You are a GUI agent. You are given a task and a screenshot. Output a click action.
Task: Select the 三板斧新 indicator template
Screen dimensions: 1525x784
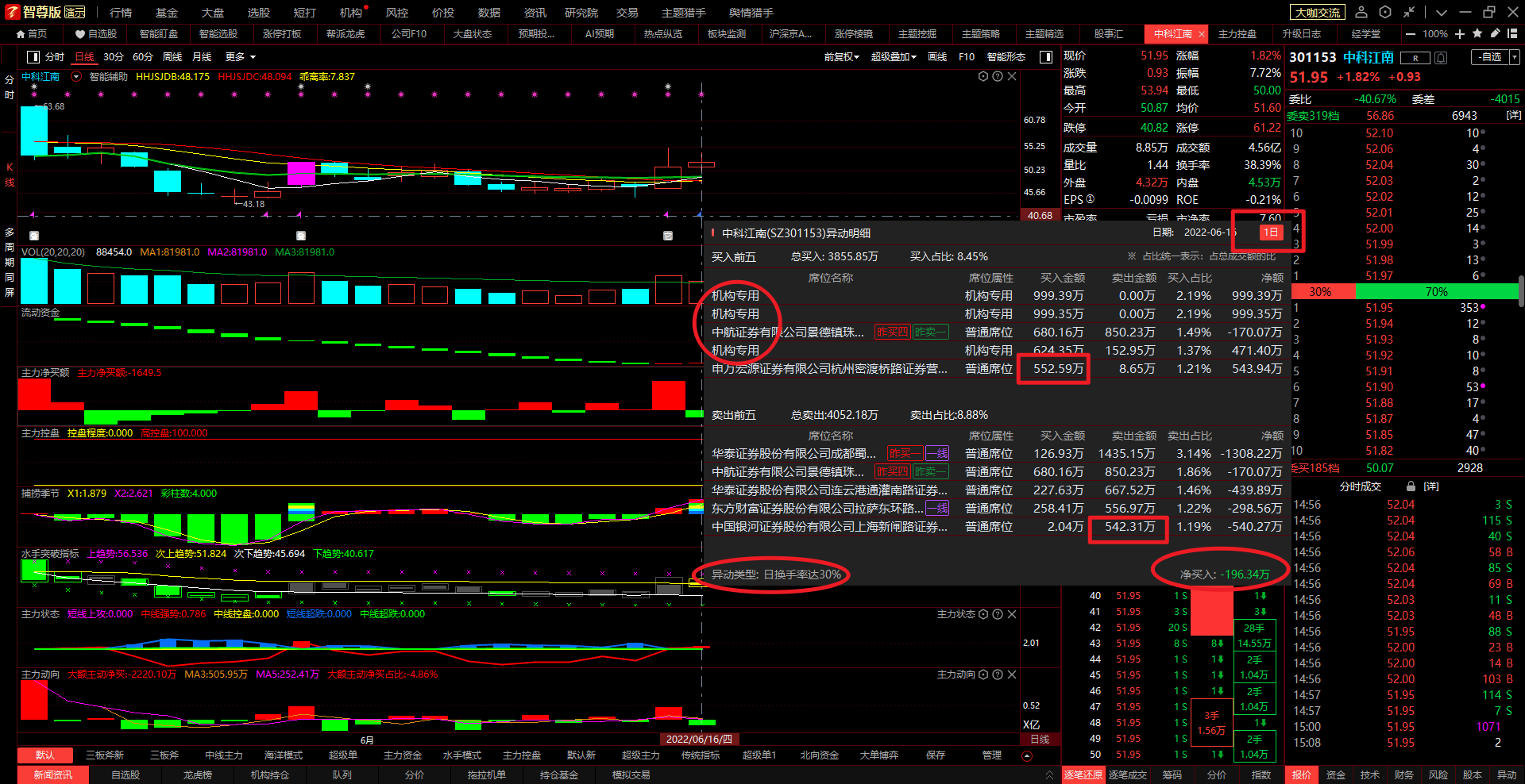click(105, 755)
